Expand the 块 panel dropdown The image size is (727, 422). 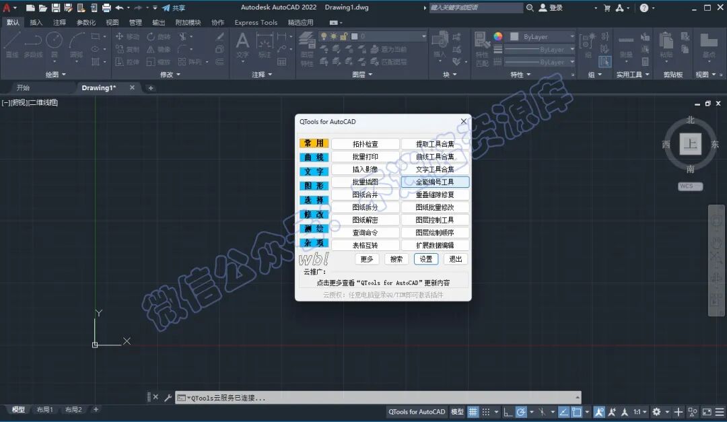pyautogui.click(x=450, y=74)
